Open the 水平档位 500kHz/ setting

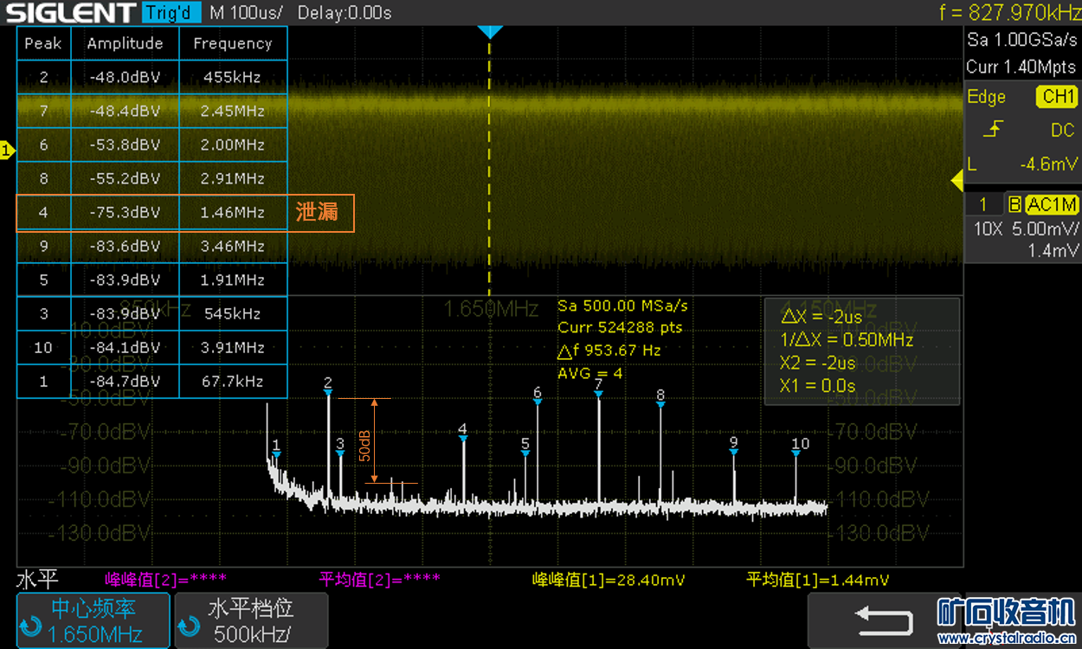coord(251,620)
